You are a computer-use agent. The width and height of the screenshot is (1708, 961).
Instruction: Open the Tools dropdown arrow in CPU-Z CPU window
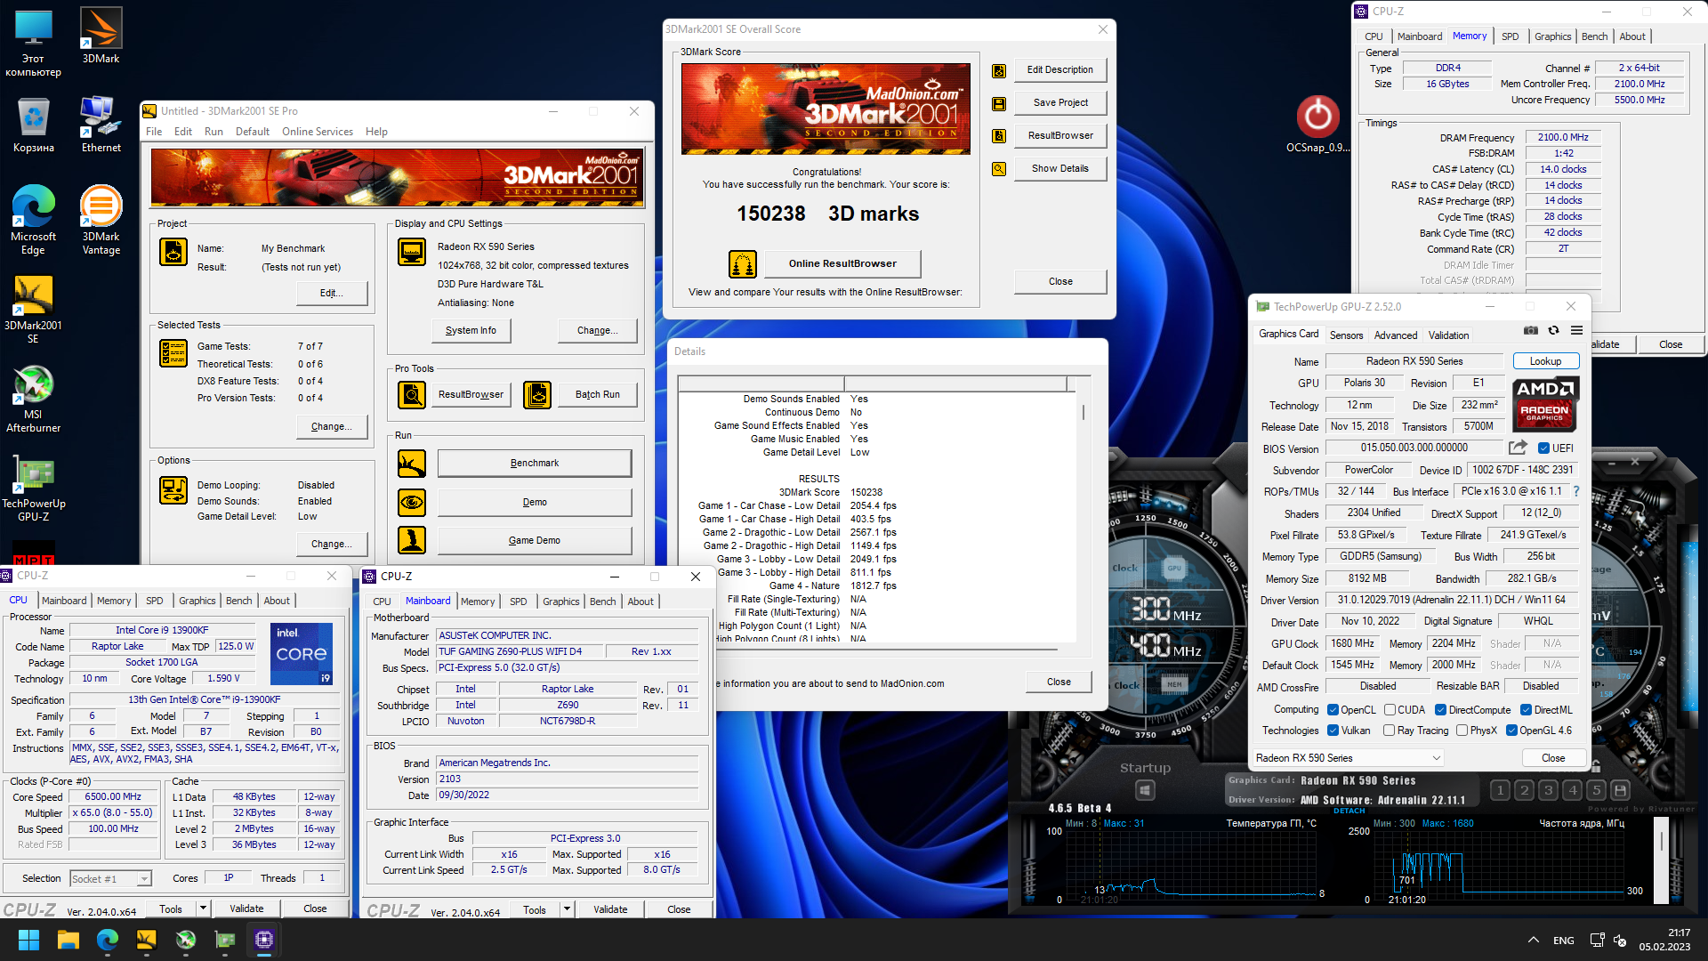(x=203, y=909)
